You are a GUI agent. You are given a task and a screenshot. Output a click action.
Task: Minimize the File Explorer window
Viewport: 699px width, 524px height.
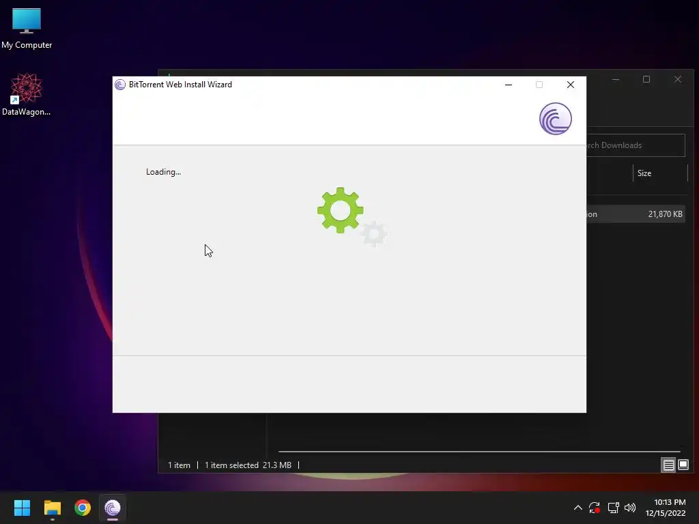(616, 79)
